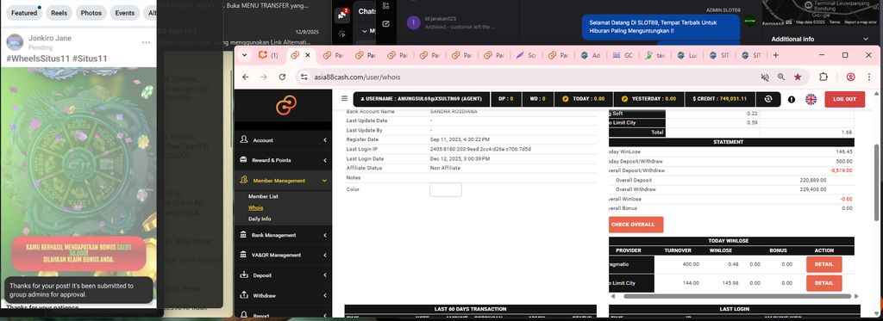Screen dimensions: 883x321
Task: Switch to the 'Scr' browser tab
Action: [527, 55]
